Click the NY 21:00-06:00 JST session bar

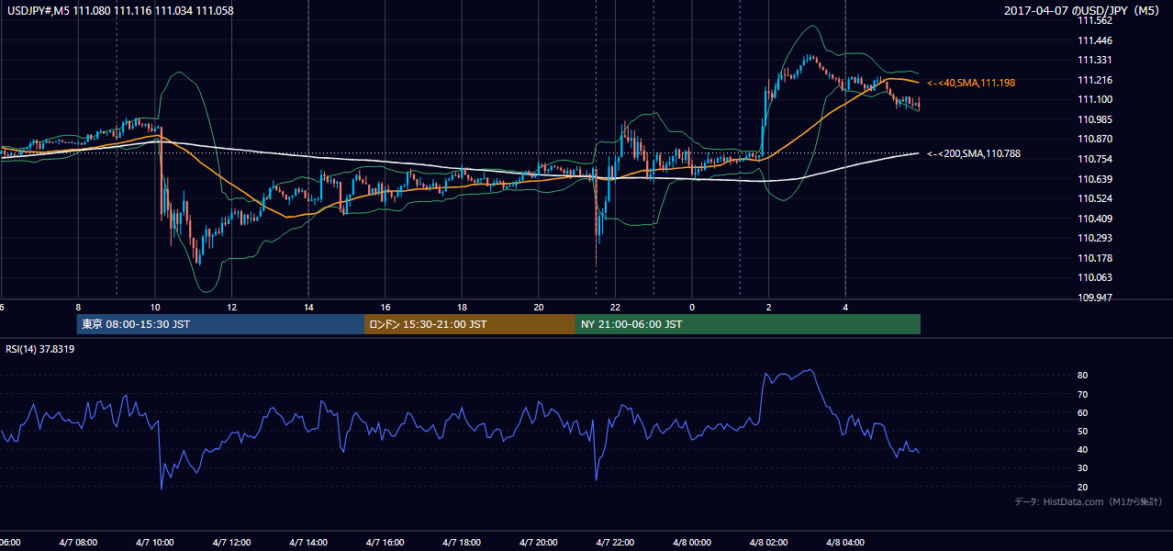click(x=748, y=324)
